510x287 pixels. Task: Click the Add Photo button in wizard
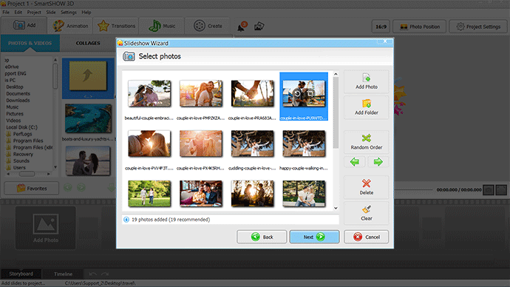coord(366,81)
